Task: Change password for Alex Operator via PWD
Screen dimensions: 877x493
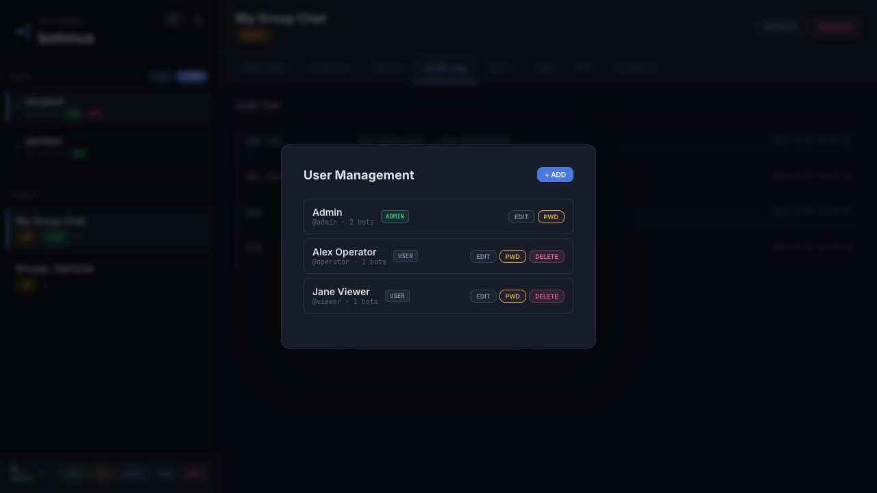Action: [x=512, y=257]
